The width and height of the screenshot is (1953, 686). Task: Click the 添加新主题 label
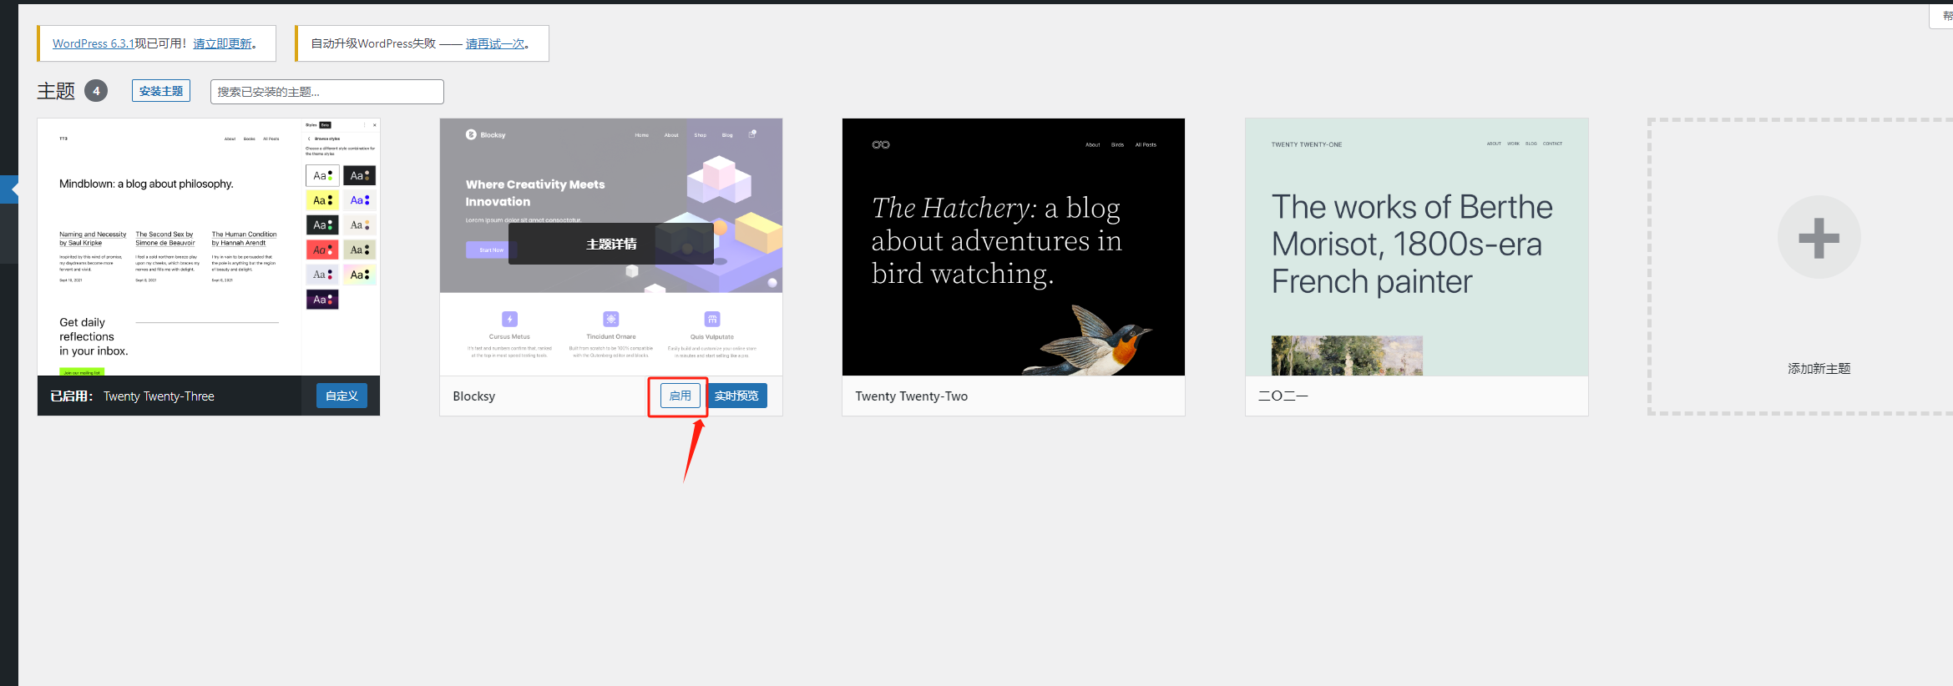[x=1819, y=369]
